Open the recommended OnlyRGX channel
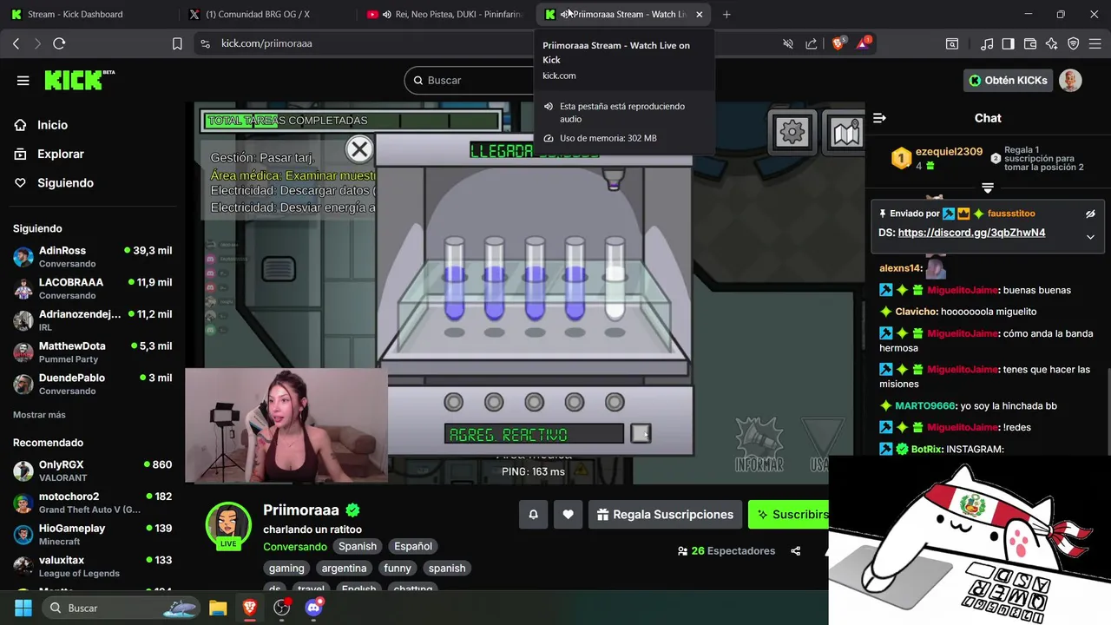This screenshot has height=625, width=1111. [93, 470]
